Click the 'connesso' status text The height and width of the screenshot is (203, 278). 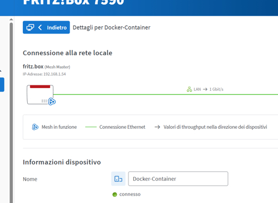click(130, 194)
